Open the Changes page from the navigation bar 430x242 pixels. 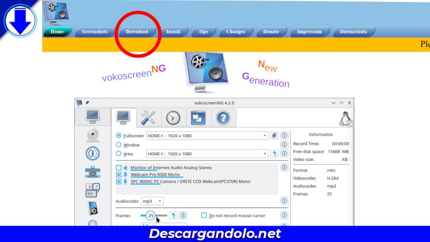pyautogui.click(x=235, y=31)
